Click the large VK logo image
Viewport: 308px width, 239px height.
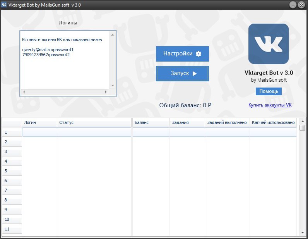tap(269, 44)
